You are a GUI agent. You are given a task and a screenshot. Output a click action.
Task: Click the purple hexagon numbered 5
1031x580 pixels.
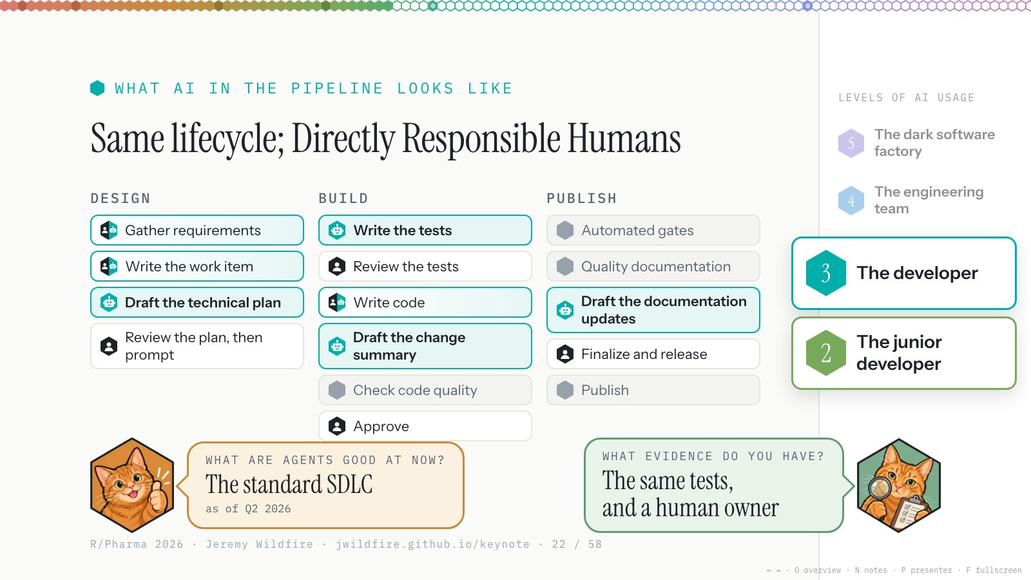[x=851, y=143]
